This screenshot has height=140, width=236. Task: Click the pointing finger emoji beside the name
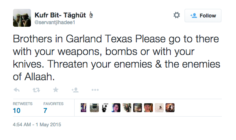tap(91, 15)
